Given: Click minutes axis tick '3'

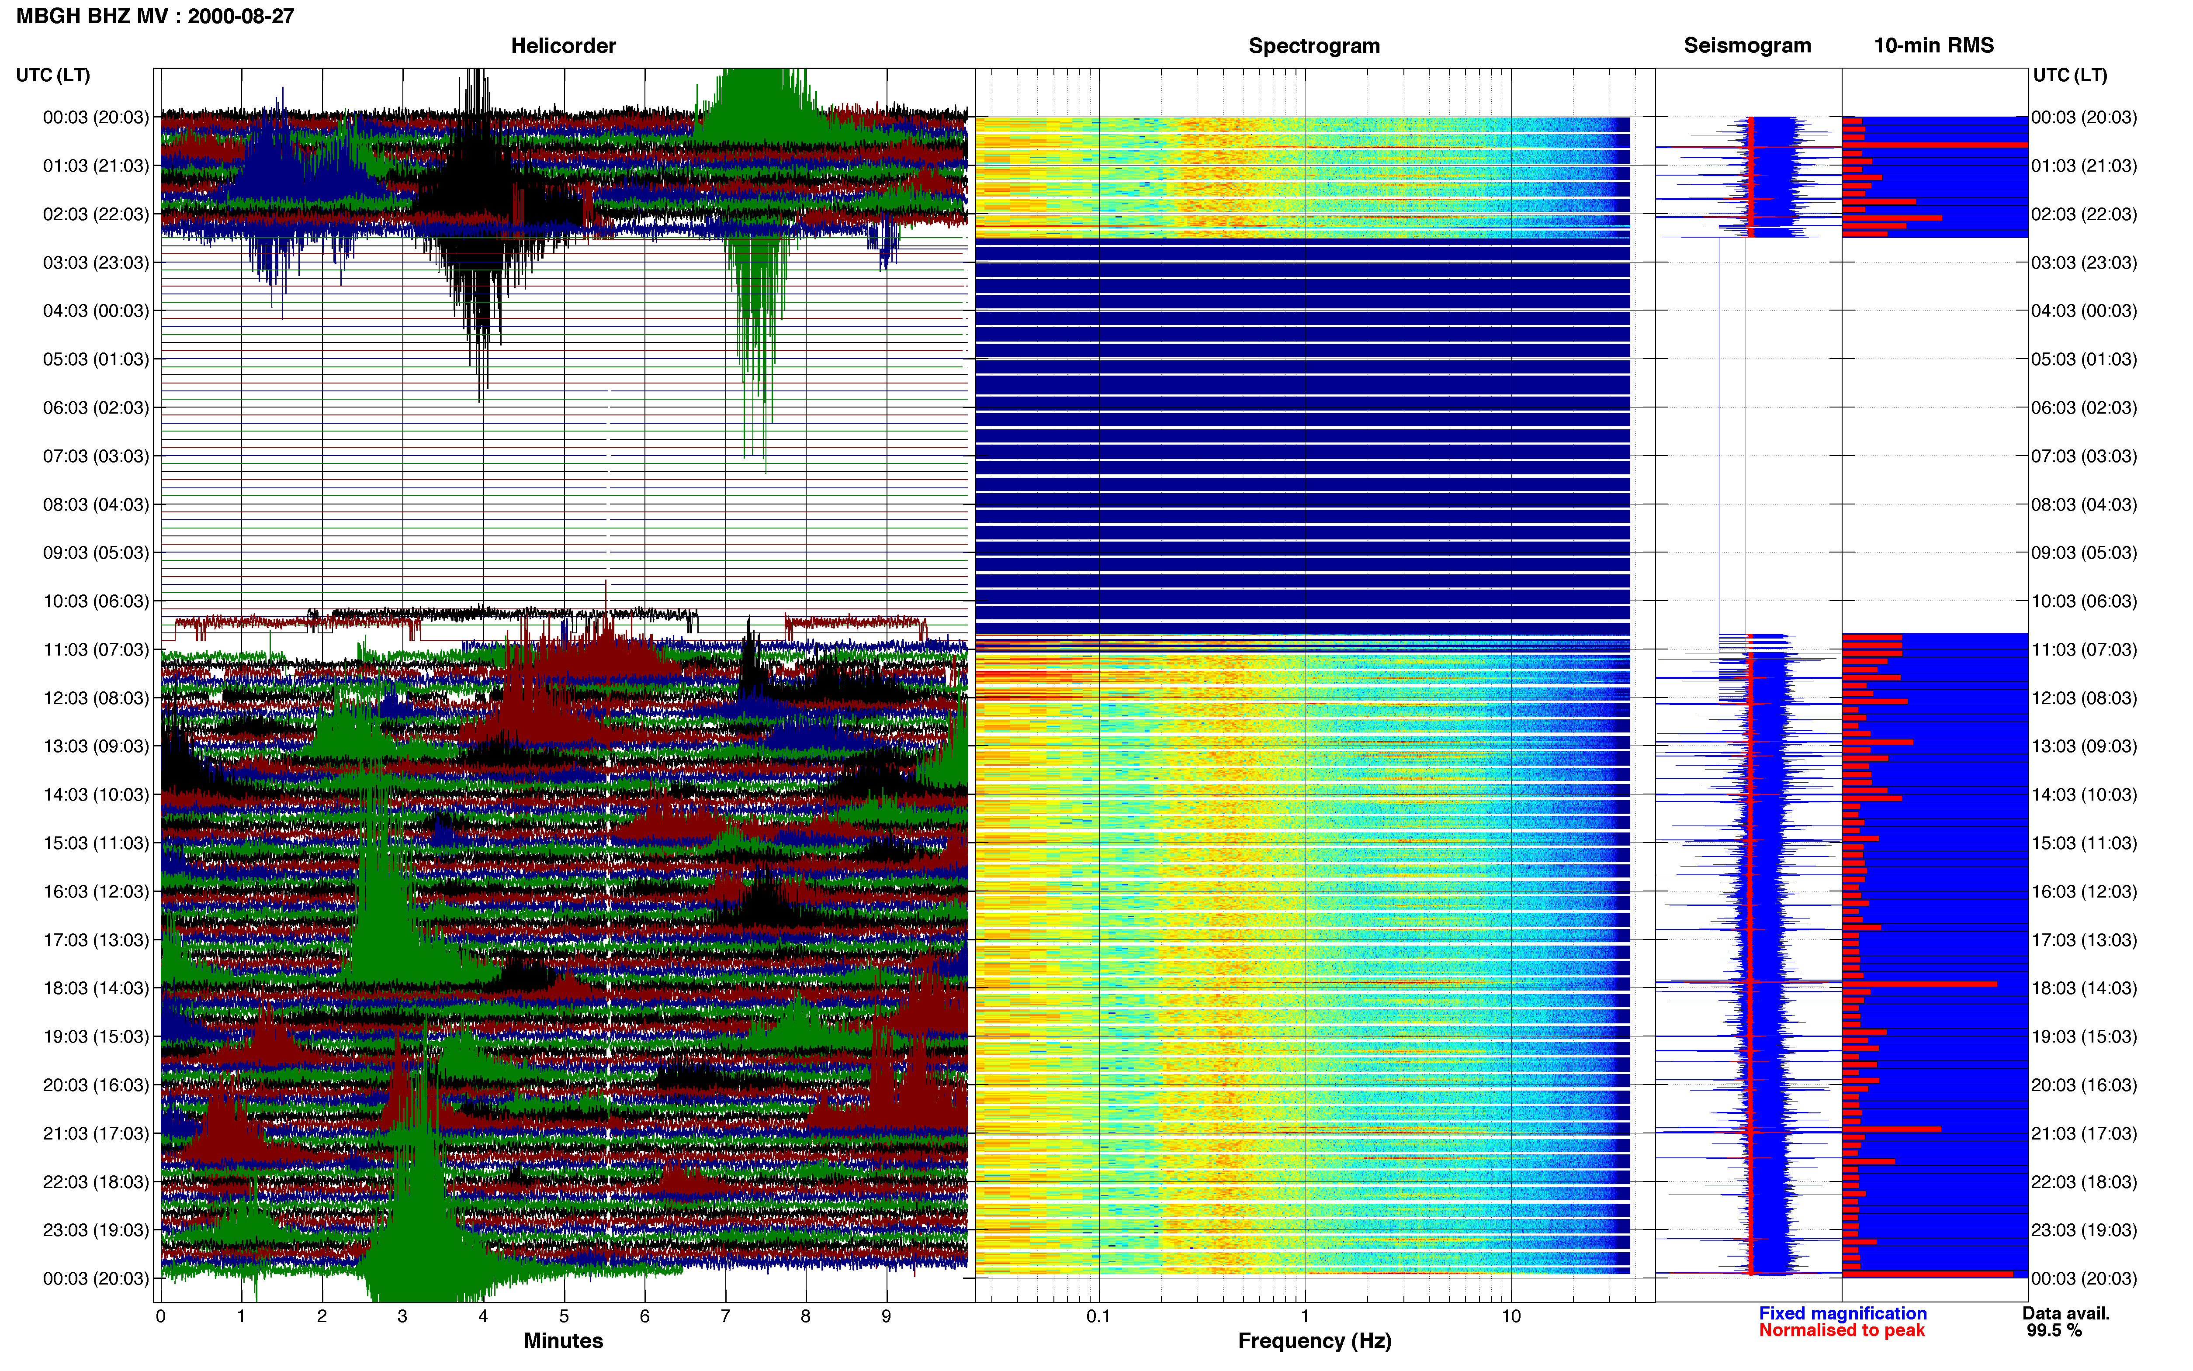Looking at the screenshot, I should pyautogui.click(x=403, y=1316).
